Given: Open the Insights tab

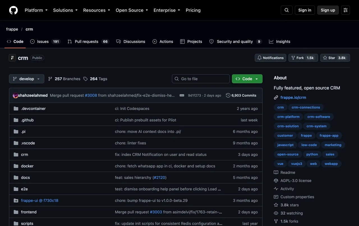Looking at the screenshot, I should [x=280, y=41].
